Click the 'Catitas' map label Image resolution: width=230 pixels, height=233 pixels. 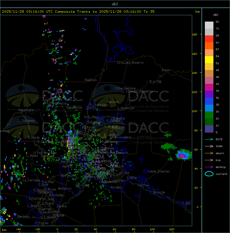point(143,185)
